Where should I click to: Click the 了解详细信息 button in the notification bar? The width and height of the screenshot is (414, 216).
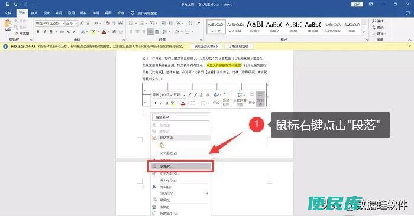pyautogui.click(x=239, y=46)
